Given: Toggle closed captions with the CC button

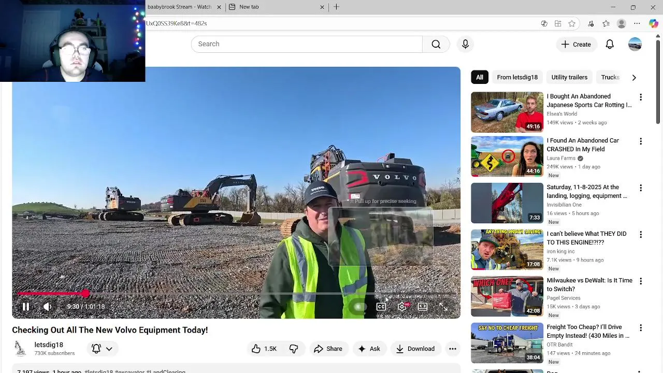Looking at the screenshot, I should [381, 307].
